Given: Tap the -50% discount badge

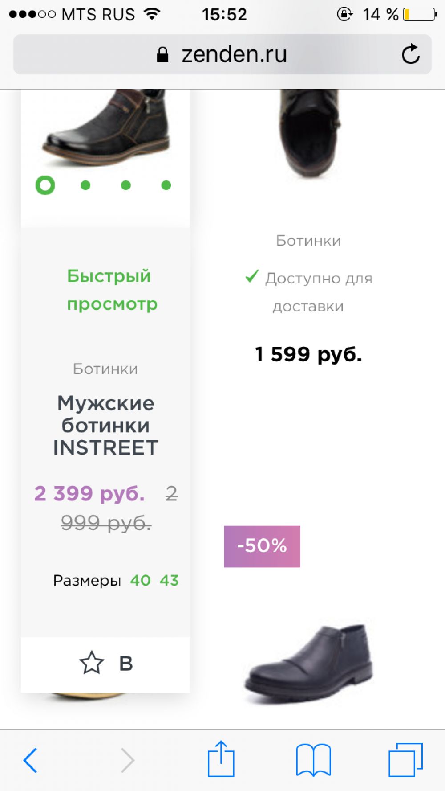Looking at the screenshot, I should [x=262, y=546].
